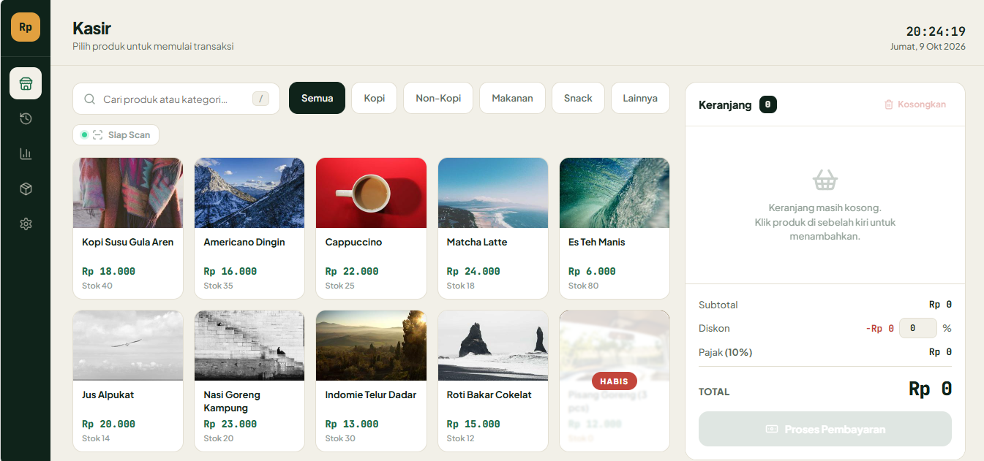
Task: Click the Rp logo badge
Action: click(26, 27)
